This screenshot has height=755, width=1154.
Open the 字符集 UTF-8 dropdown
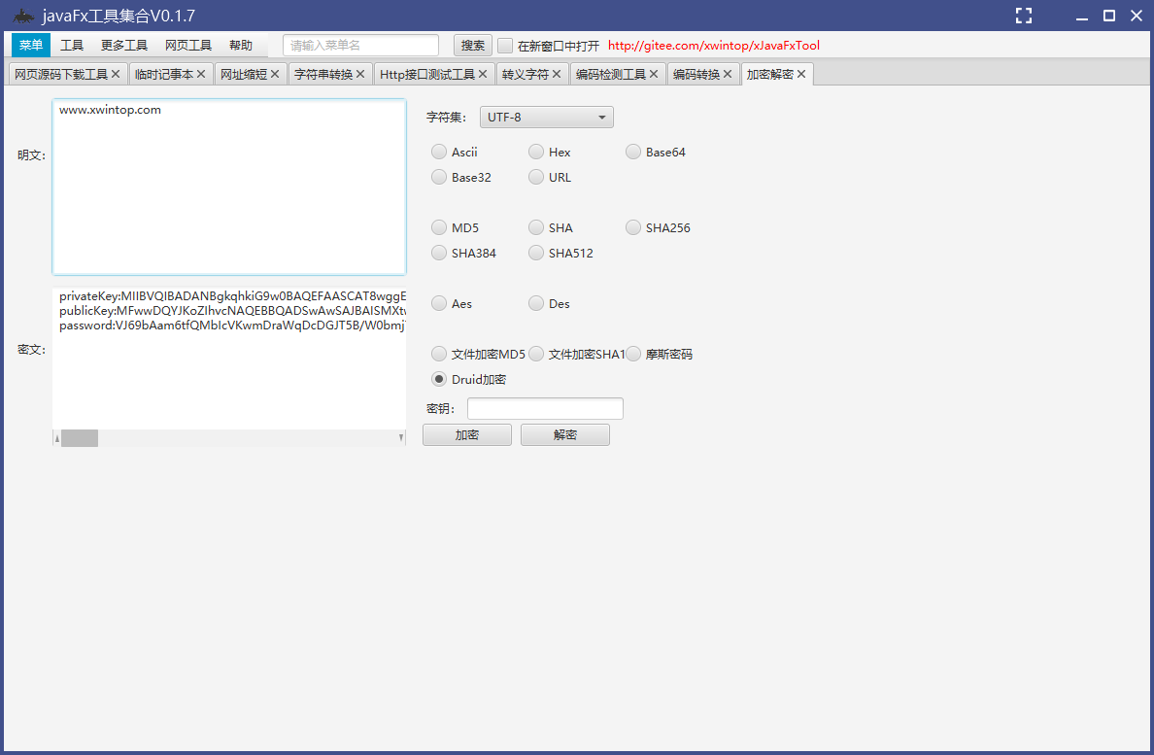546,117
